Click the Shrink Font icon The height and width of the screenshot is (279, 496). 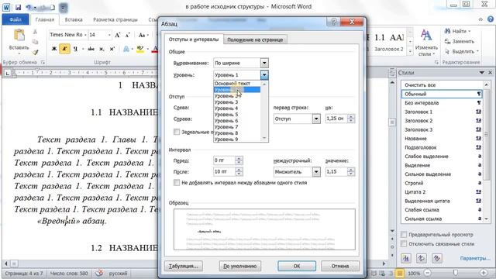coord(128,35)
